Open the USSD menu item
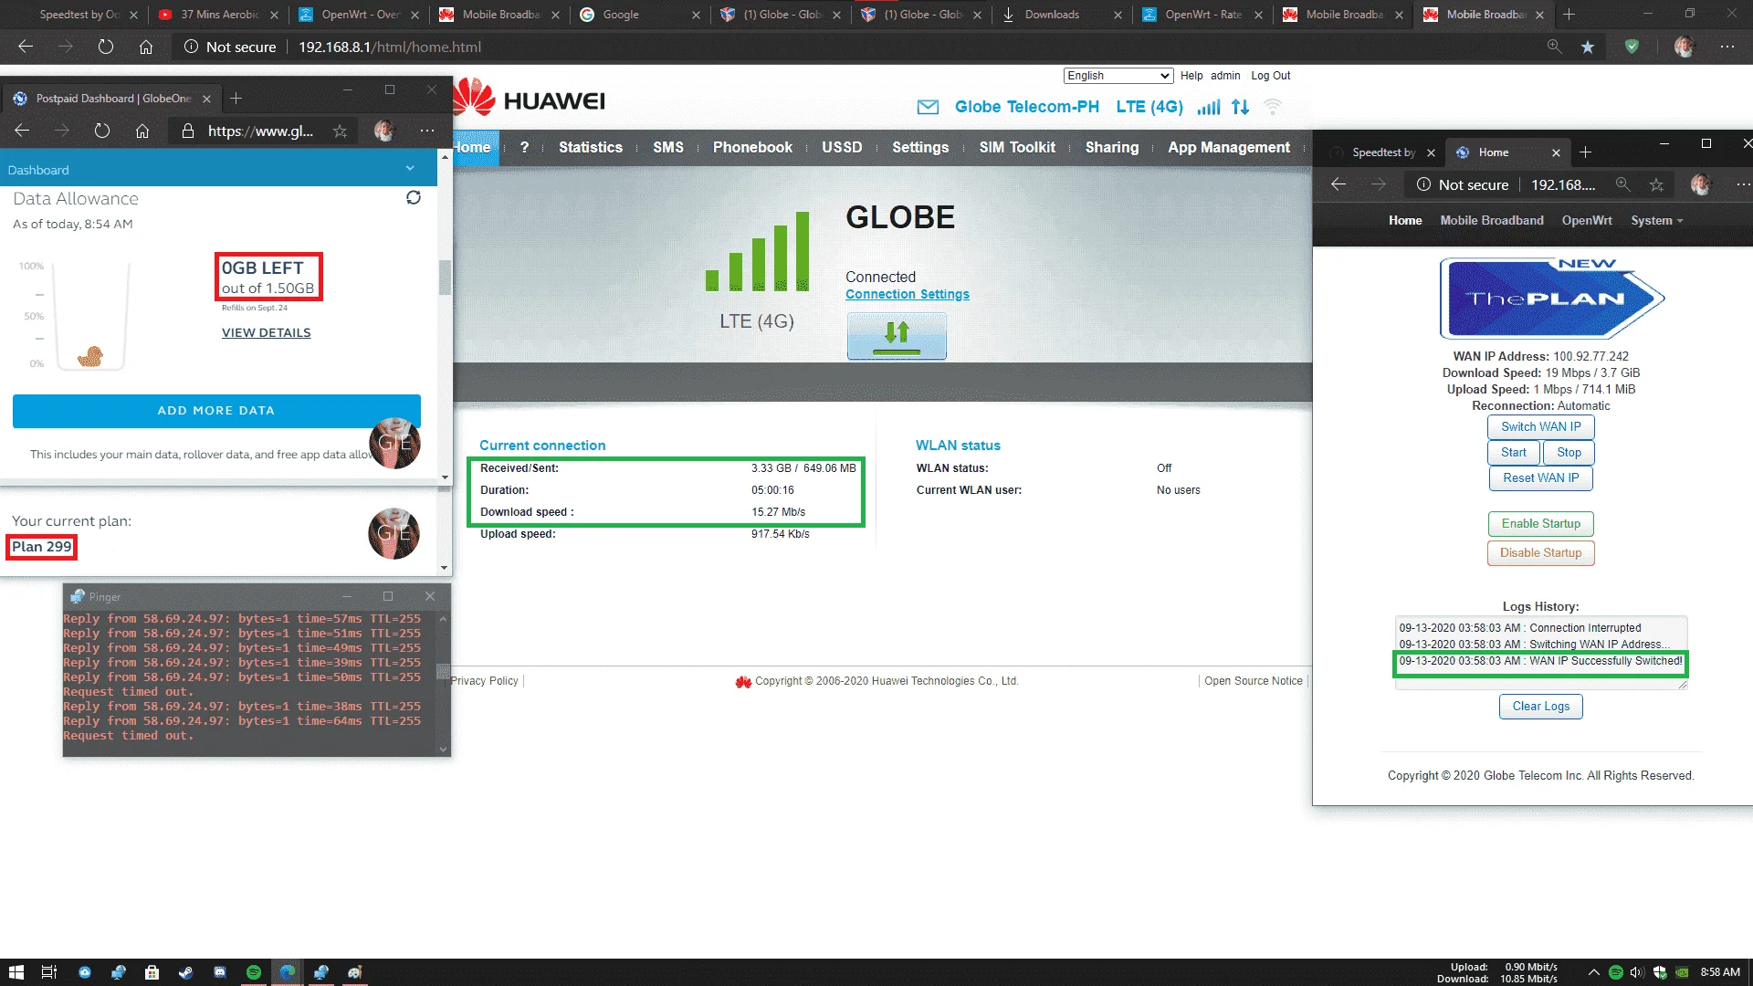Screen dimensions: 1753x986 (842, 147)
